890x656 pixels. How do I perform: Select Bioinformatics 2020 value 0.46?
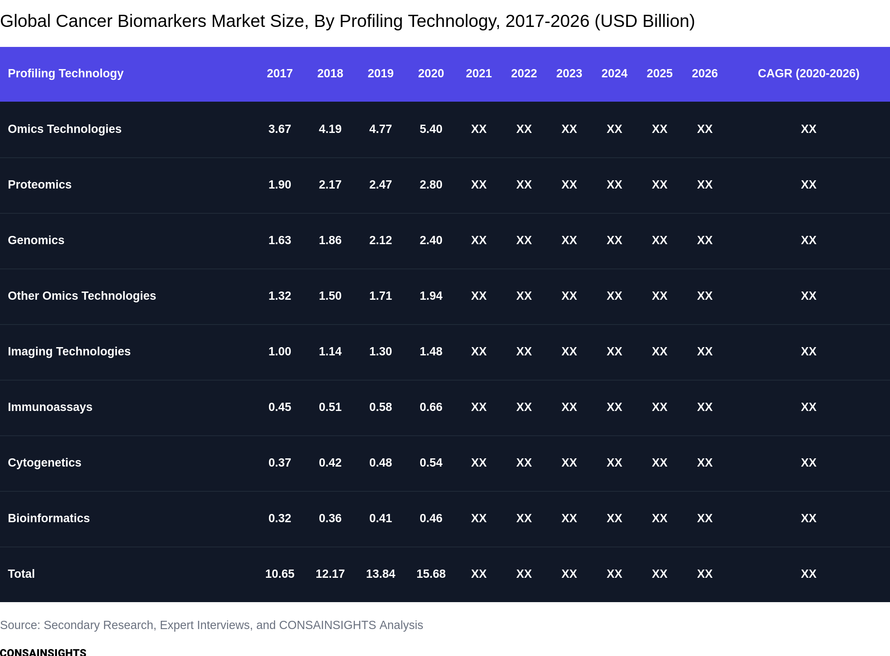pos(431,518)
